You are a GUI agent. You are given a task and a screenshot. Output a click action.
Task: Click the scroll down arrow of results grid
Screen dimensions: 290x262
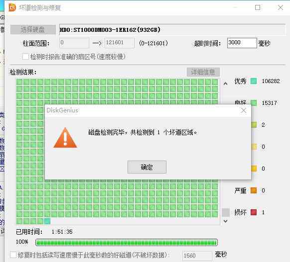point(225,221)
